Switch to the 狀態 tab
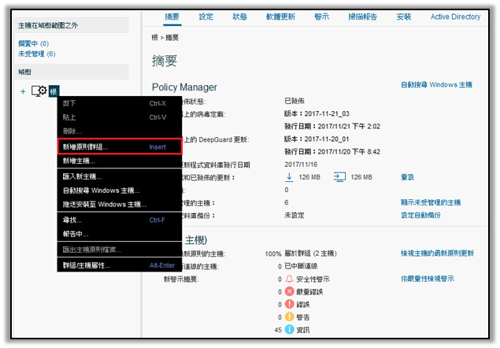 coord(240,17)
